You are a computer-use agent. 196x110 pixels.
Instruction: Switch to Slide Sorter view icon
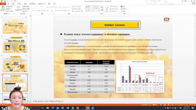[x=165, y=105]
